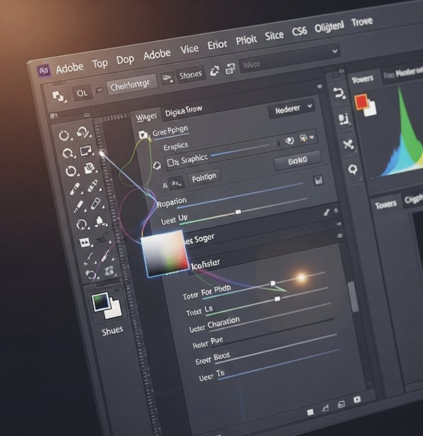The image size is (423, 436).
Task: Click the align box icon in the side strip
Action: (x=344, y=119)
